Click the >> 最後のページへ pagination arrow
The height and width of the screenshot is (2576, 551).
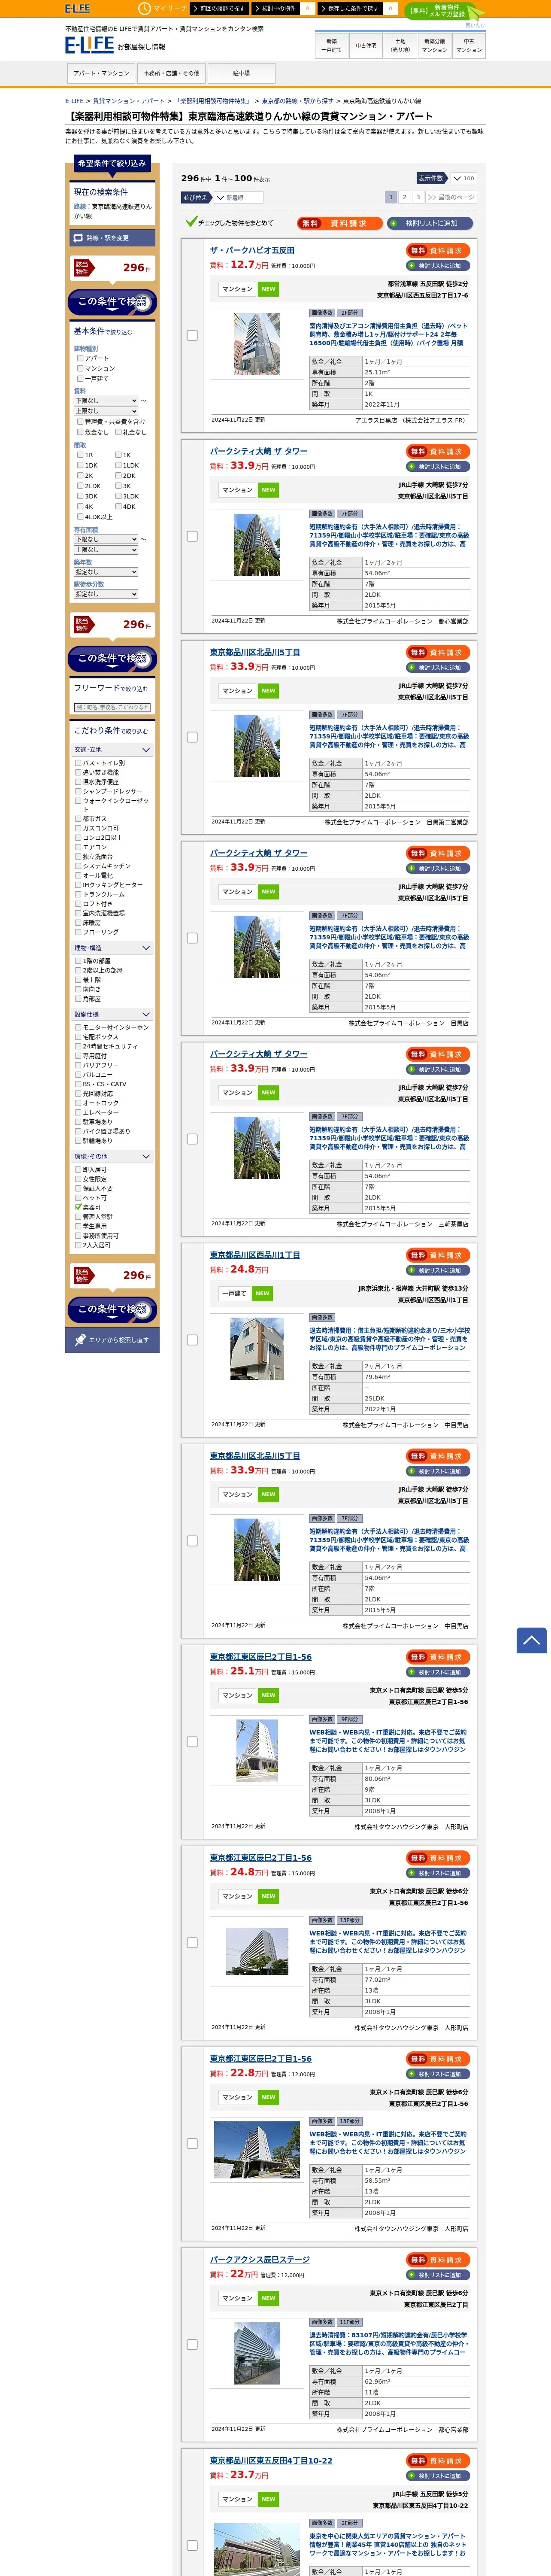coord(450,197)
